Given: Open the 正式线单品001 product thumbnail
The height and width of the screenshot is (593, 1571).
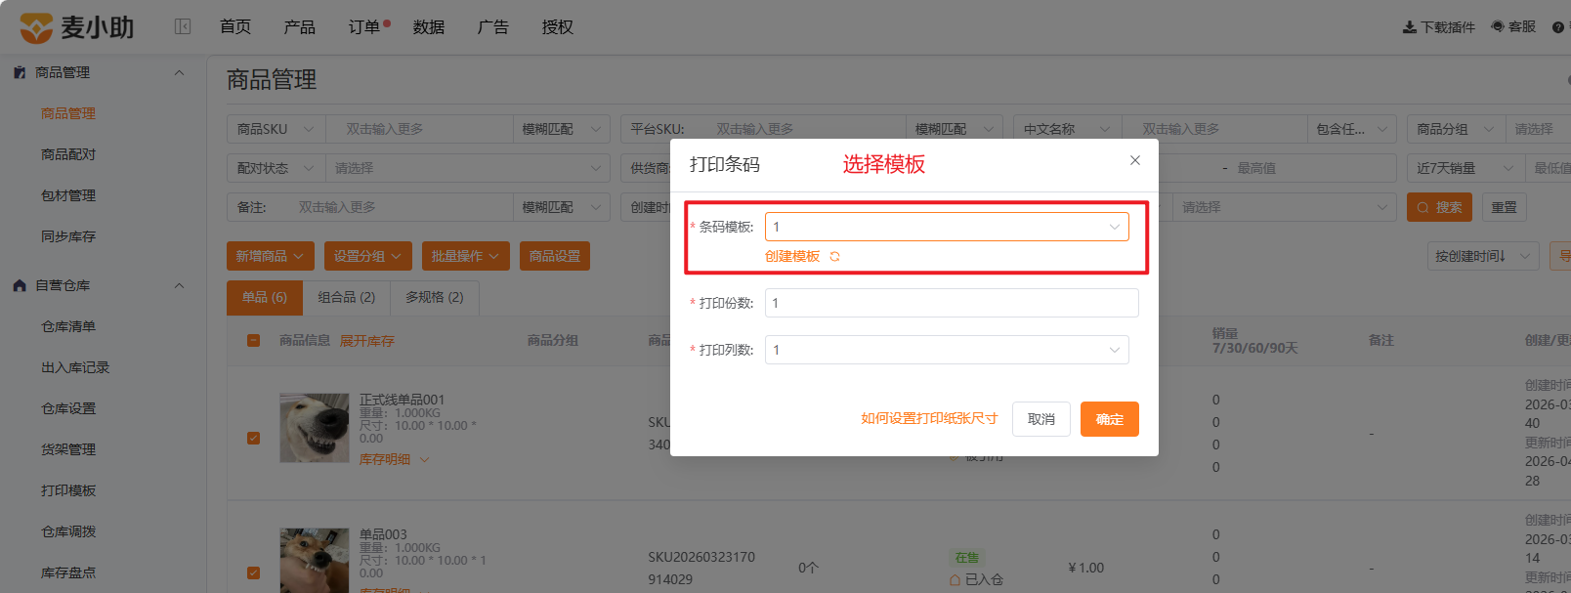Looking at the screenshot, I should (x=315, y=428).
